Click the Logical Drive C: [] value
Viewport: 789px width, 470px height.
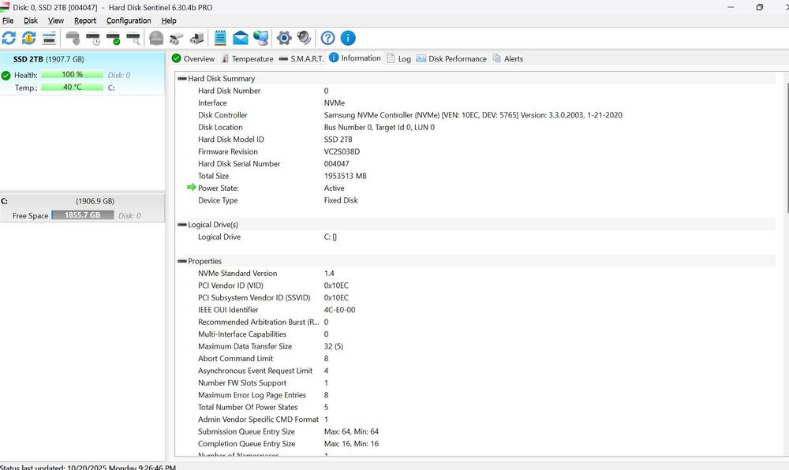[x=331, y=237]
